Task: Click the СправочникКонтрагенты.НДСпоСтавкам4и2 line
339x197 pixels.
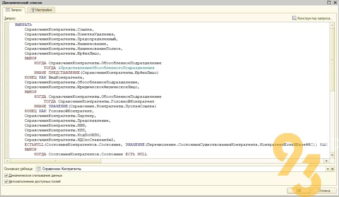Action: (70, 140)
